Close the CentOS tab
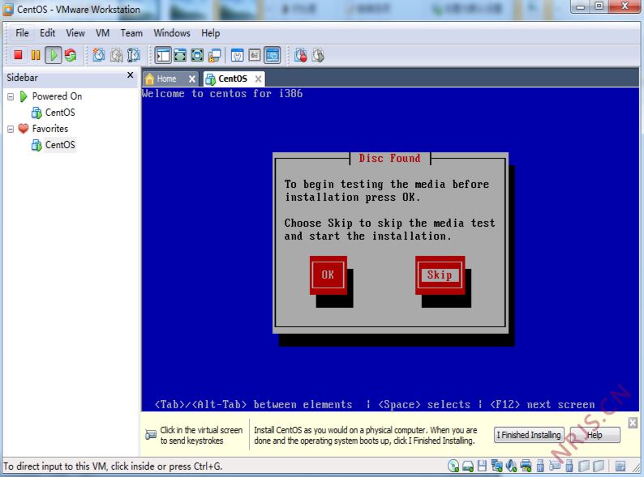Viewport: 644px width, 477px height. coord(259,79)
